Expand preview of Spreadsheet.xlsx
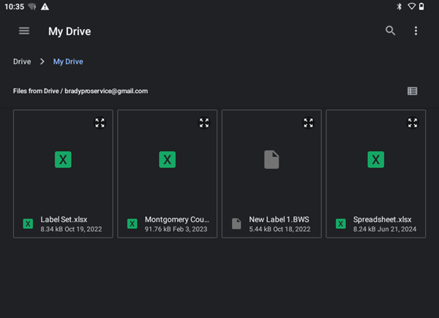439x318 pixels. [413, 123]
